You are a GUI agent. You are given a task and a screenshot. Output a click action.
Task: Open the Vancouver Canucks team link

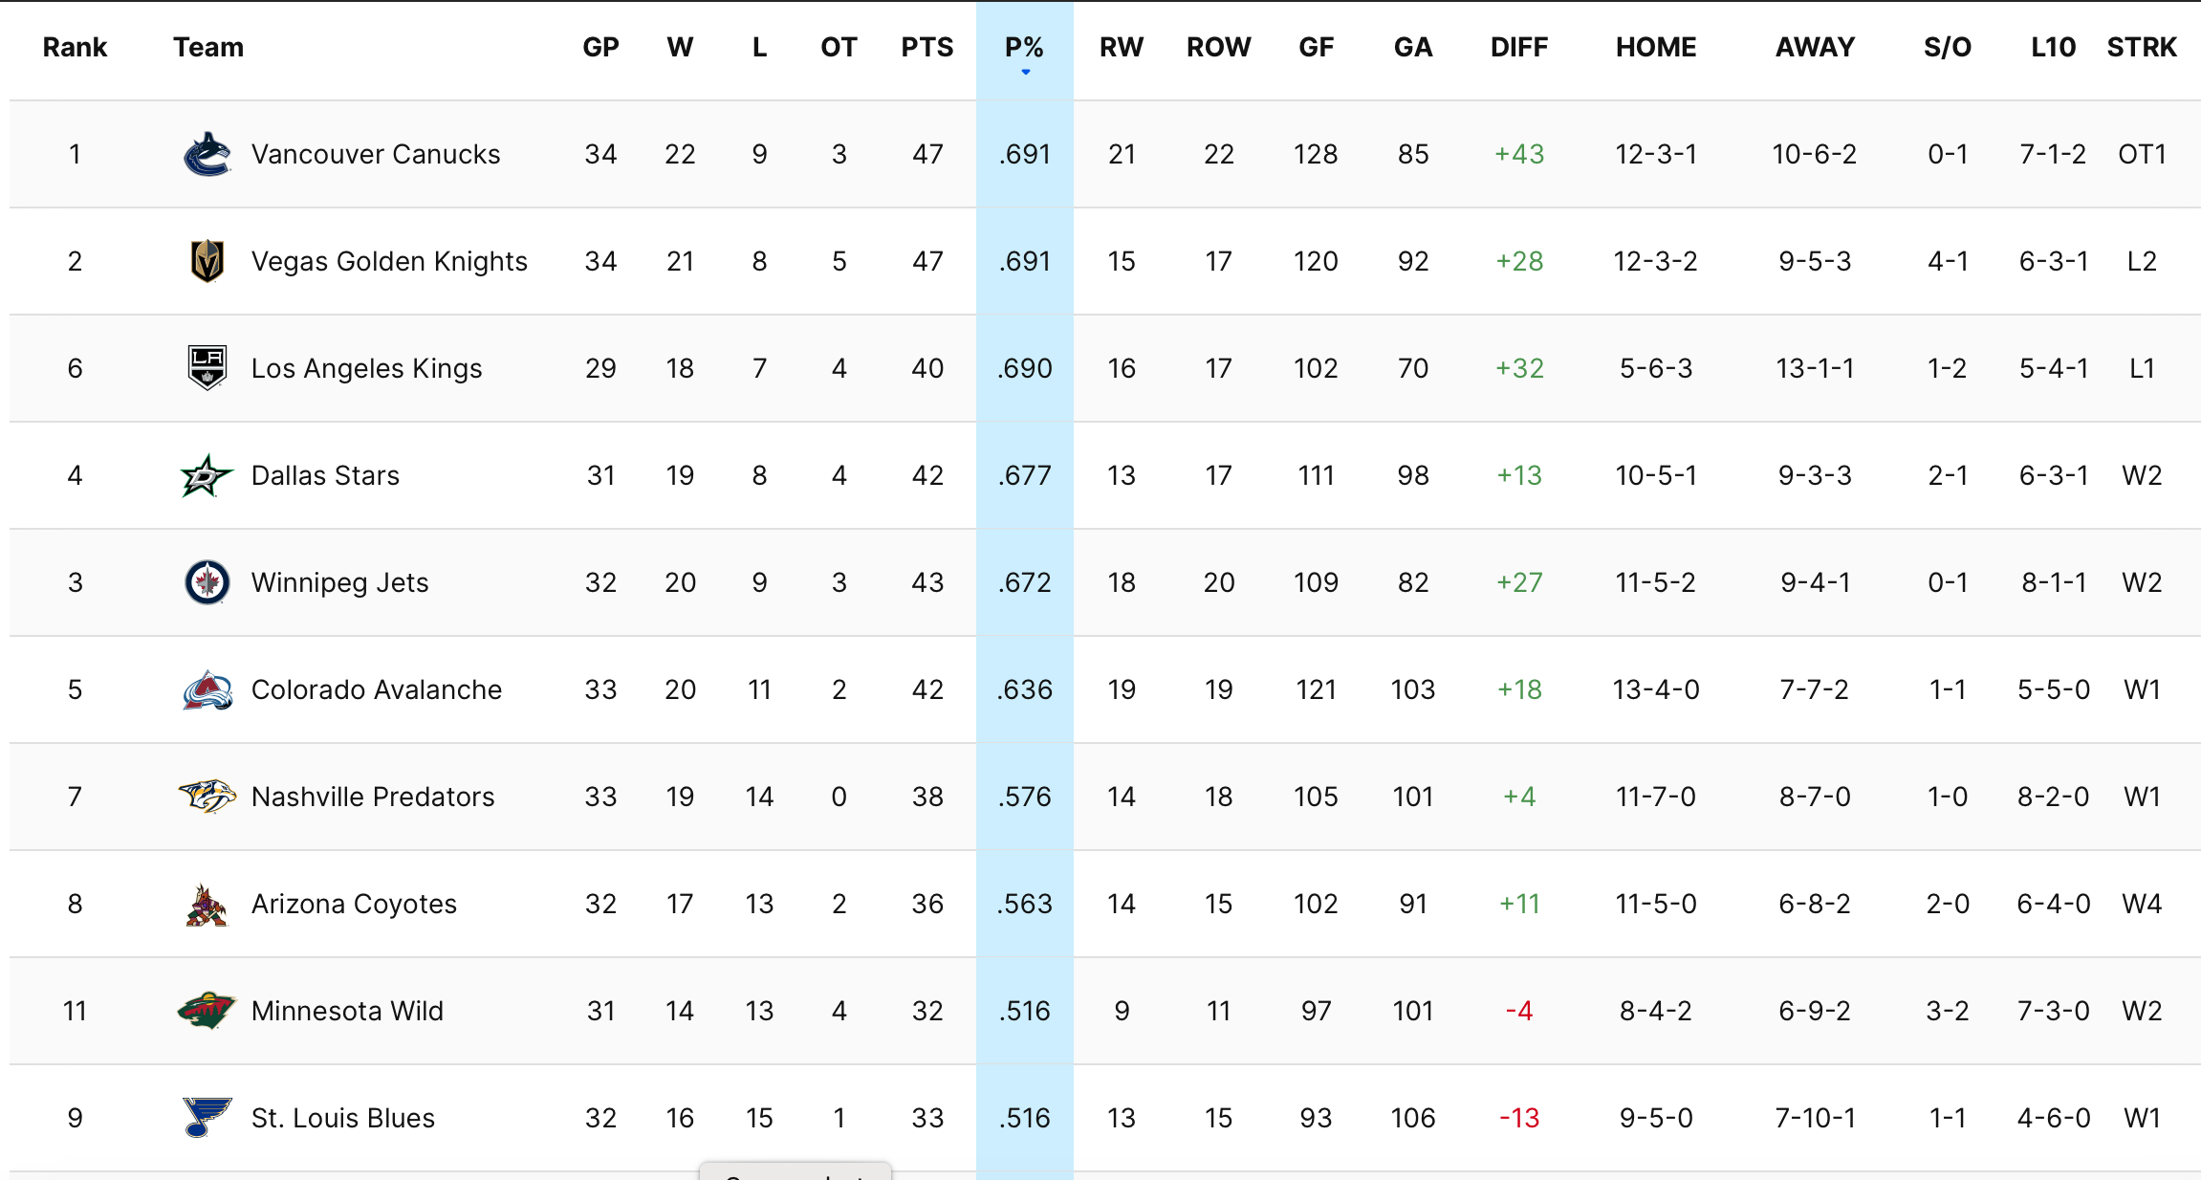tap(376, 155)
